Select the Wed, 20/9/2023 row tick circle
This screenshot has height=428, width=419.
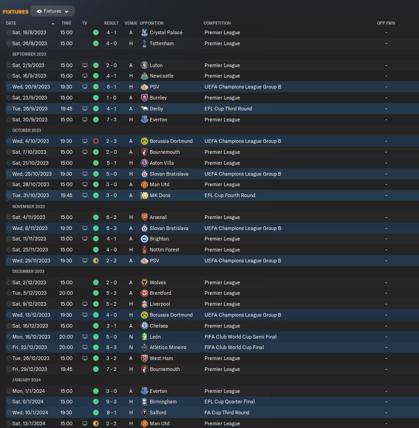pos(9,87)
